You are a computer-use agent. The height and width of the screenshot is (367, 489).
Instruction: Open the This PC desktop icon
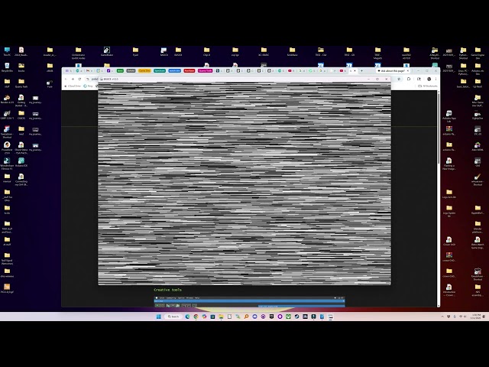7,51
